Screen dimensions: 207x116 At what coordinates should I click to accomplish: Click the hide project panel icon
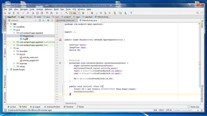[52, 20]
